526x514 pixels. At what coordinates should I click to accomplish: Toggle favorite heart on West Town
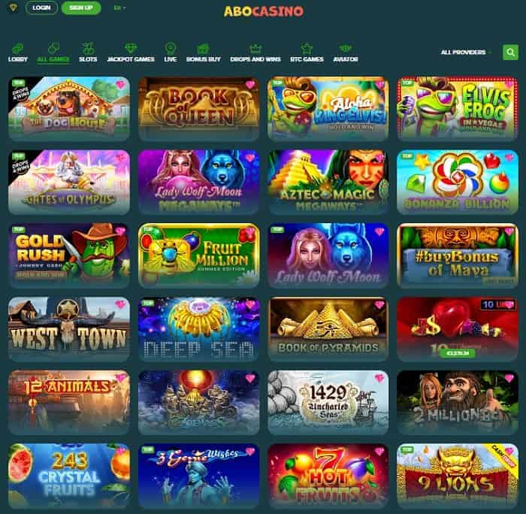click(120, 304)
